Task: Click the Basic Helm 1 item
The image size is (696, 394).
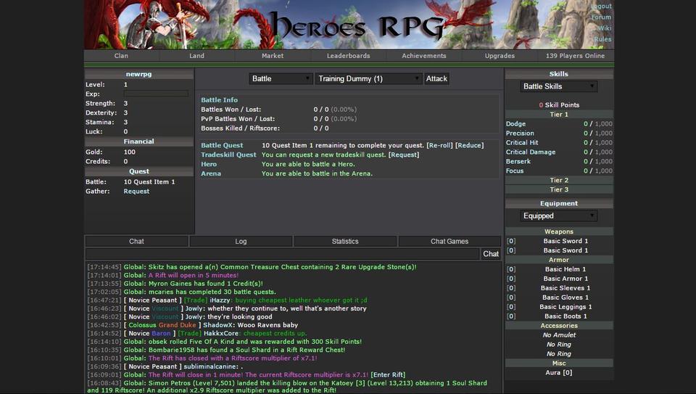Action: 565,269
